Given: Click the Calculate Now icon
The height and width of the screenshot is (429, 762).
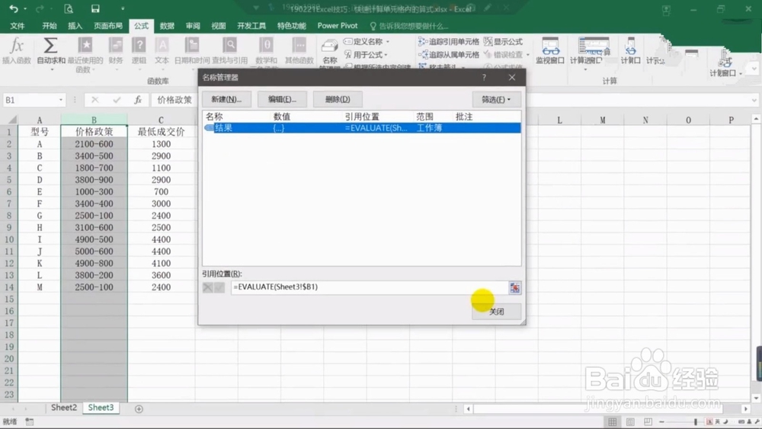Looking at the screenshot, I should pos(630,46).
